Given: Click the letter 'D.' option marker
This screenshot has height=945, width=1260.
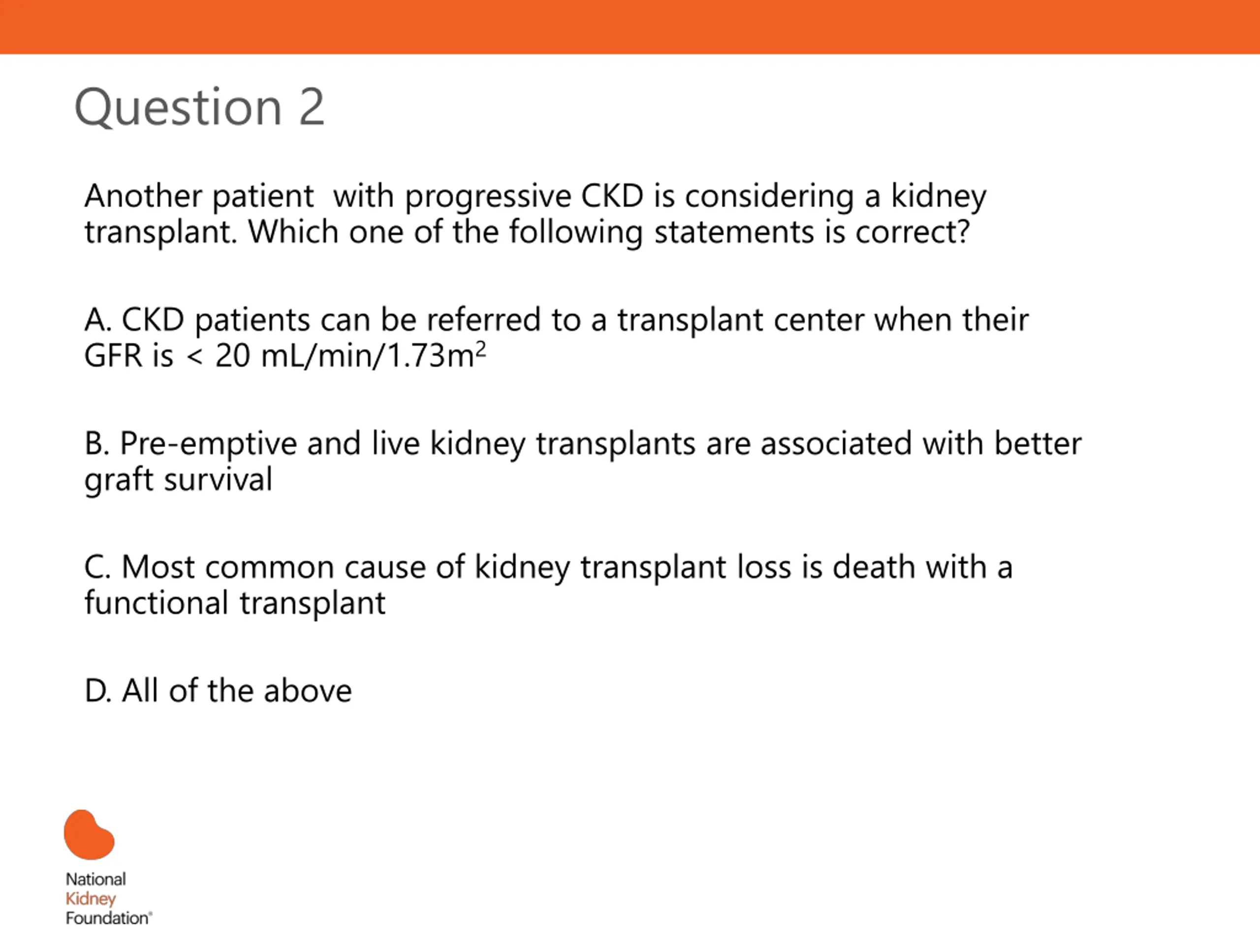Looking at the screenshot, I should pos(97,691).
